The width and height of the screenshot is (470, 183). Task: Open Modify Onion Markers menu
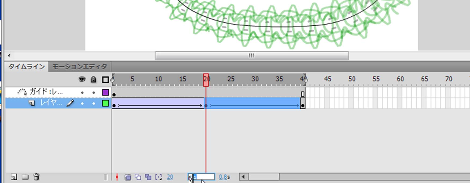(158, 177)
